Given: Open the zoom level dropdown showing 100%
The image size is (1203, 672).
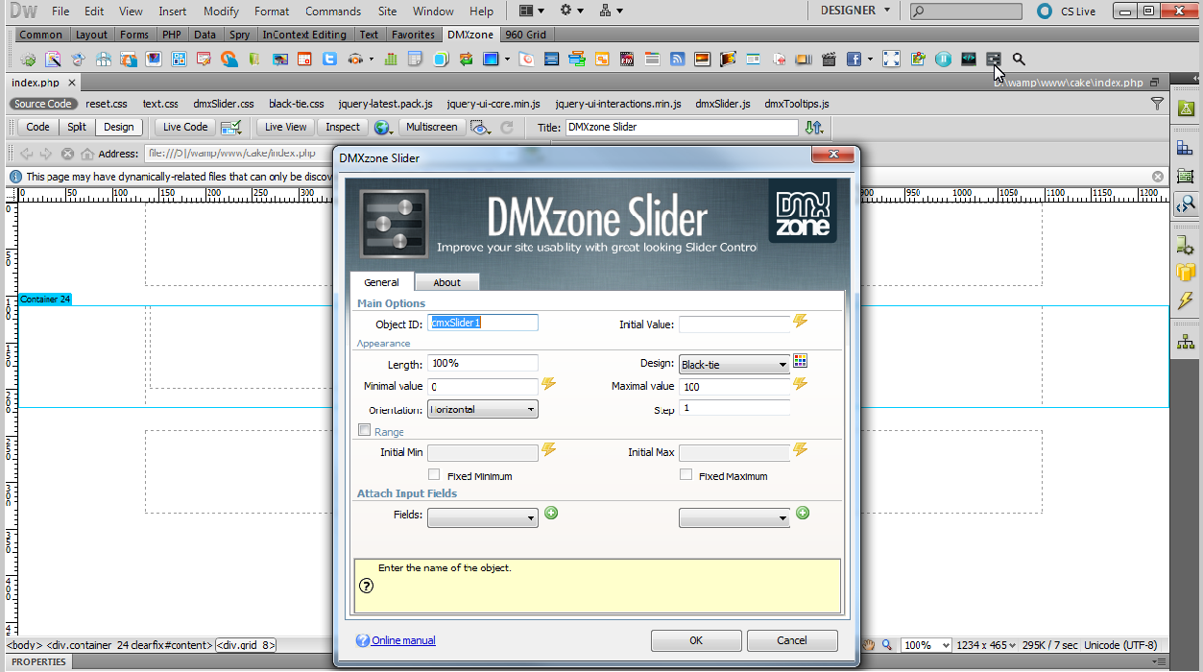Looking at the screenshot, I should (x=927, y=645).
